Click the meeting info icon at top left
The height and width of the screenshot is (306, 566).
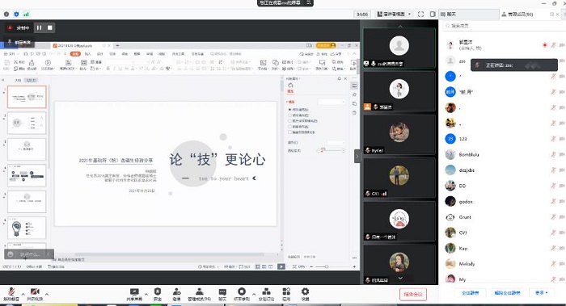pyautogui.click(x=6, y=14)
